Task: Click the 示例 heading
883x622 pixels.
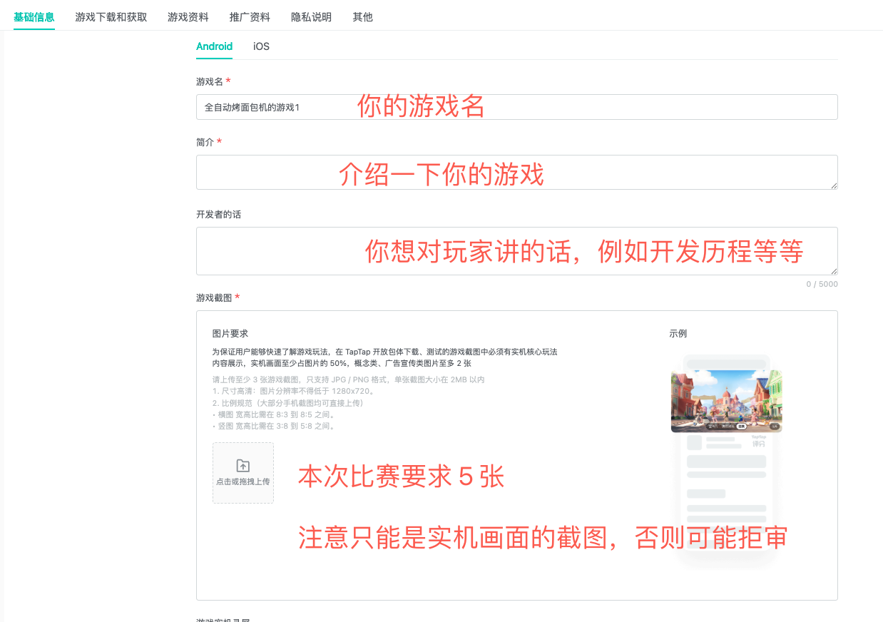Action: pyautogui.click(x=678, y=334)
